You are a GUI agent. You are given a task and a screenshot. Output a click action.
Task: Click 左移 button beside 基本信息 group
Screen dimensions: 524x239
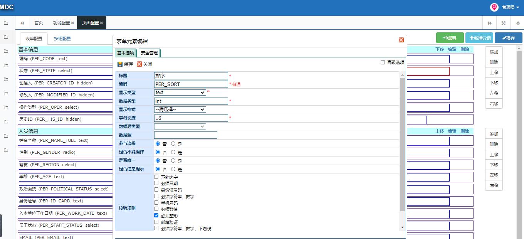(494, 93)
